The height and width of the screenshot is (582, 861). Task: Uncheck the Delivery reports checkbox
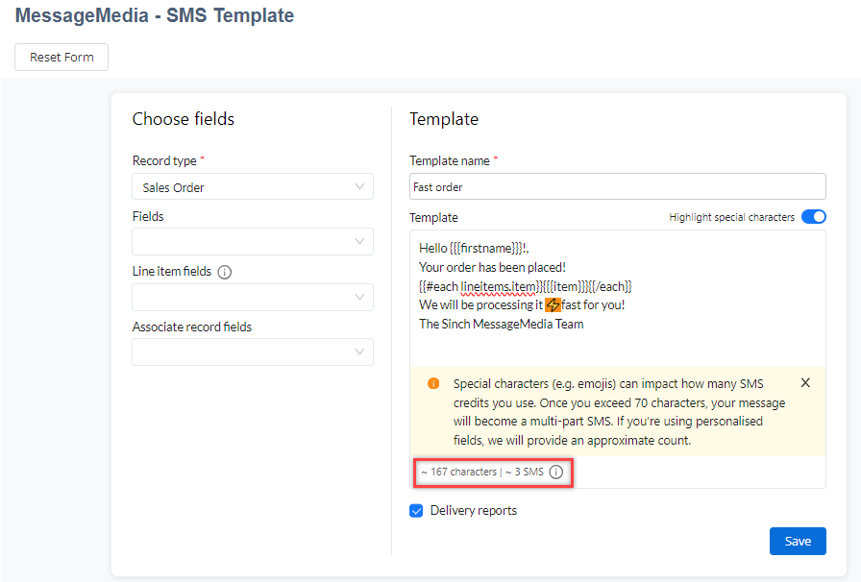tap(416, 511)
